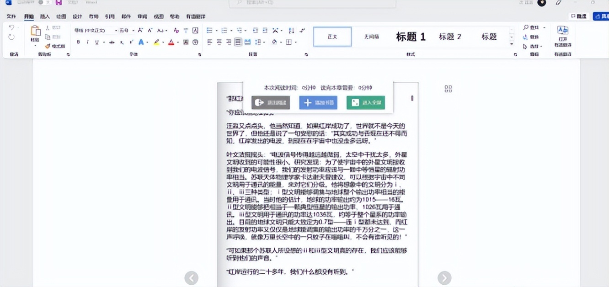Apply the 标题 1 heading style
The width and height of the screenshot is (609, 287).
(411, 37)
